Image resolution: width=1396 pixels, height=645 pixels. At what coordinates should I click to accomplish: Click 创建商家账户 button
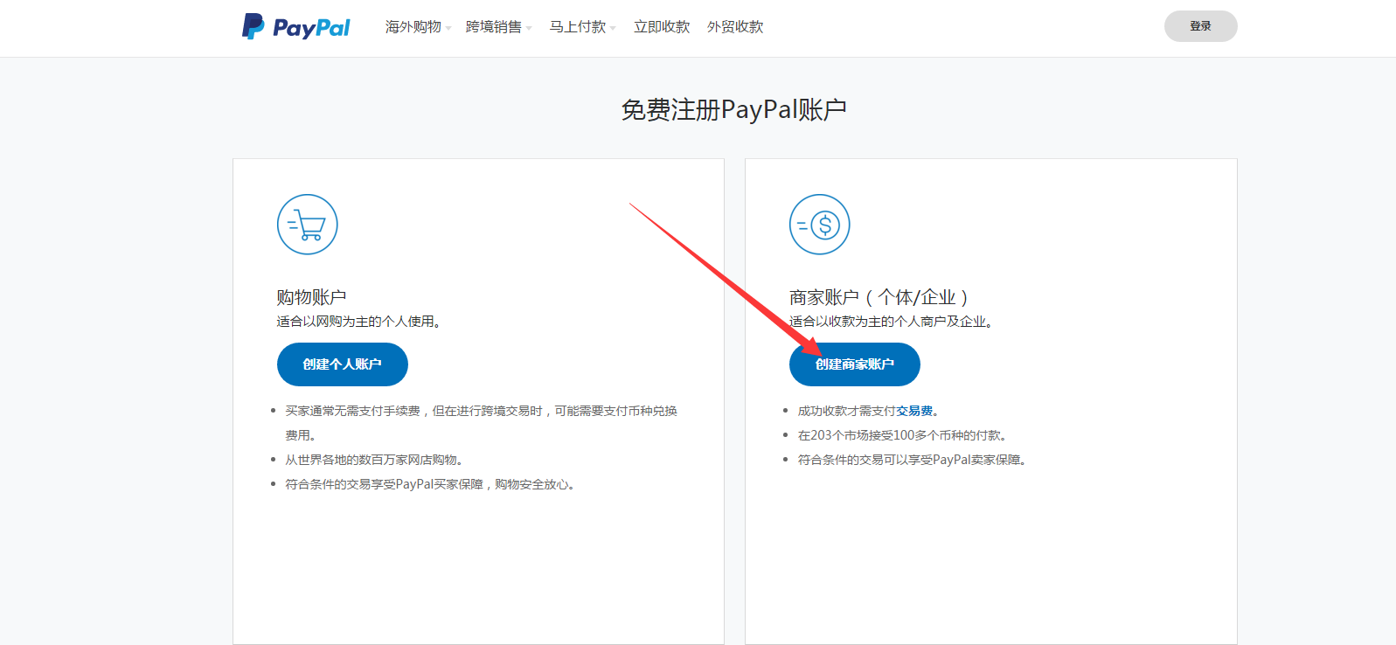(855, 364)
